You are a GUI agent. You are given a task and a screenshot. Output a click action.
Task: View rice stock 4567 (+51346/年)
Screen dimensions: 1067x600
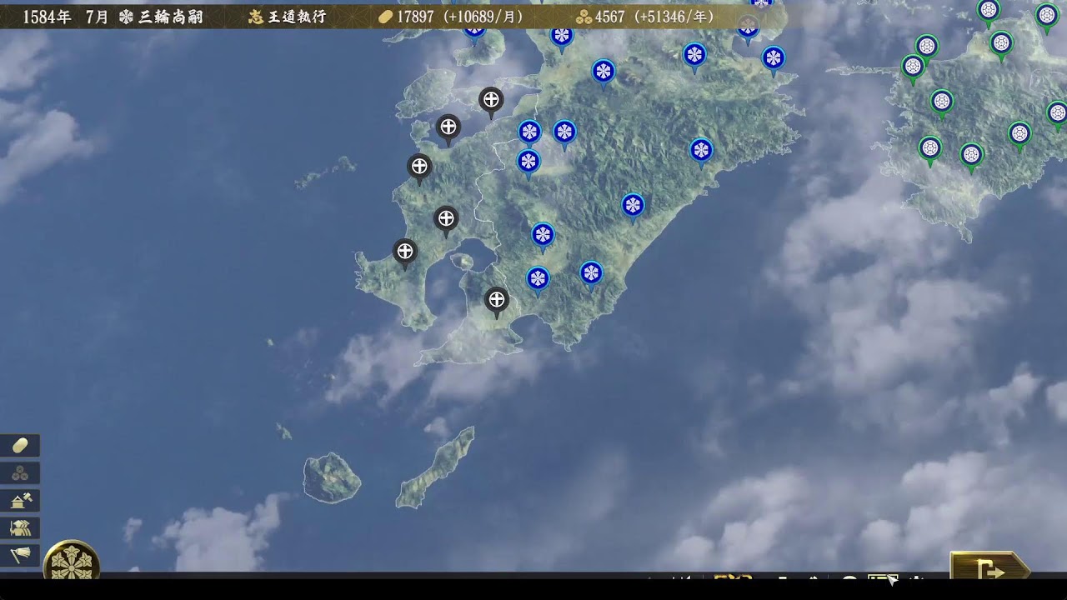tap(645, 17)
